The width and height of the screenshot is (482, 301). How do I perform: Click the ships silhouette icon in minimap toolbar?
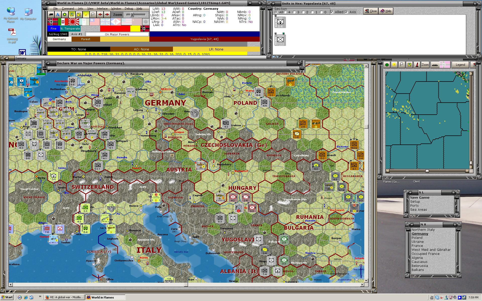tap(435, 65)
